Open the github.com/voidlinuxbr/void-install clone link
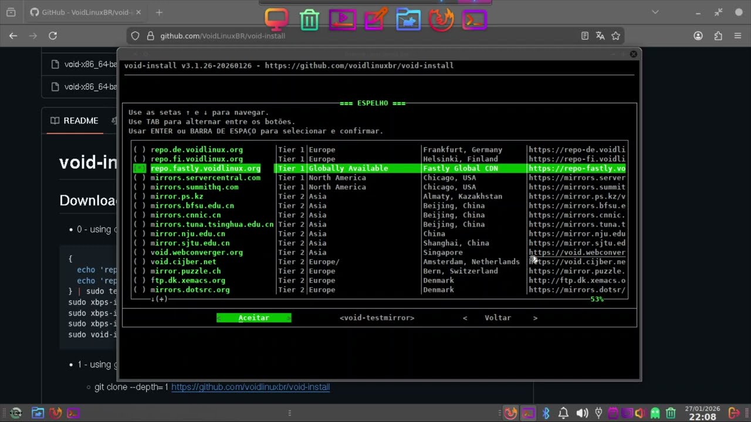 [251, 387]
